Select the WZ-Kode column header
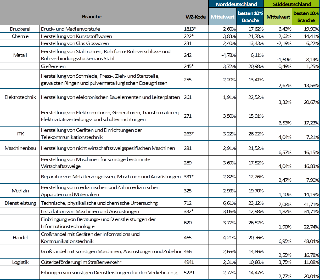The width and height of the screenshot is (320, 280). click(x=195, y=17)
